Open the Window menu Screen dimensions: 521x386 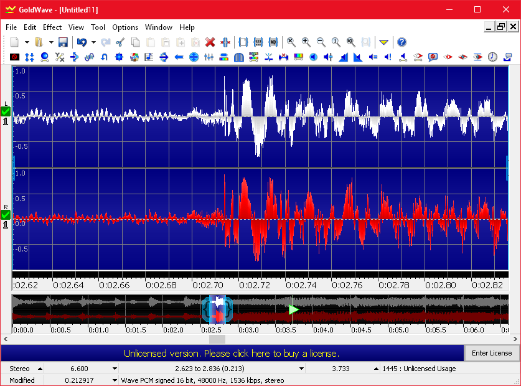[x=159, y=27]
